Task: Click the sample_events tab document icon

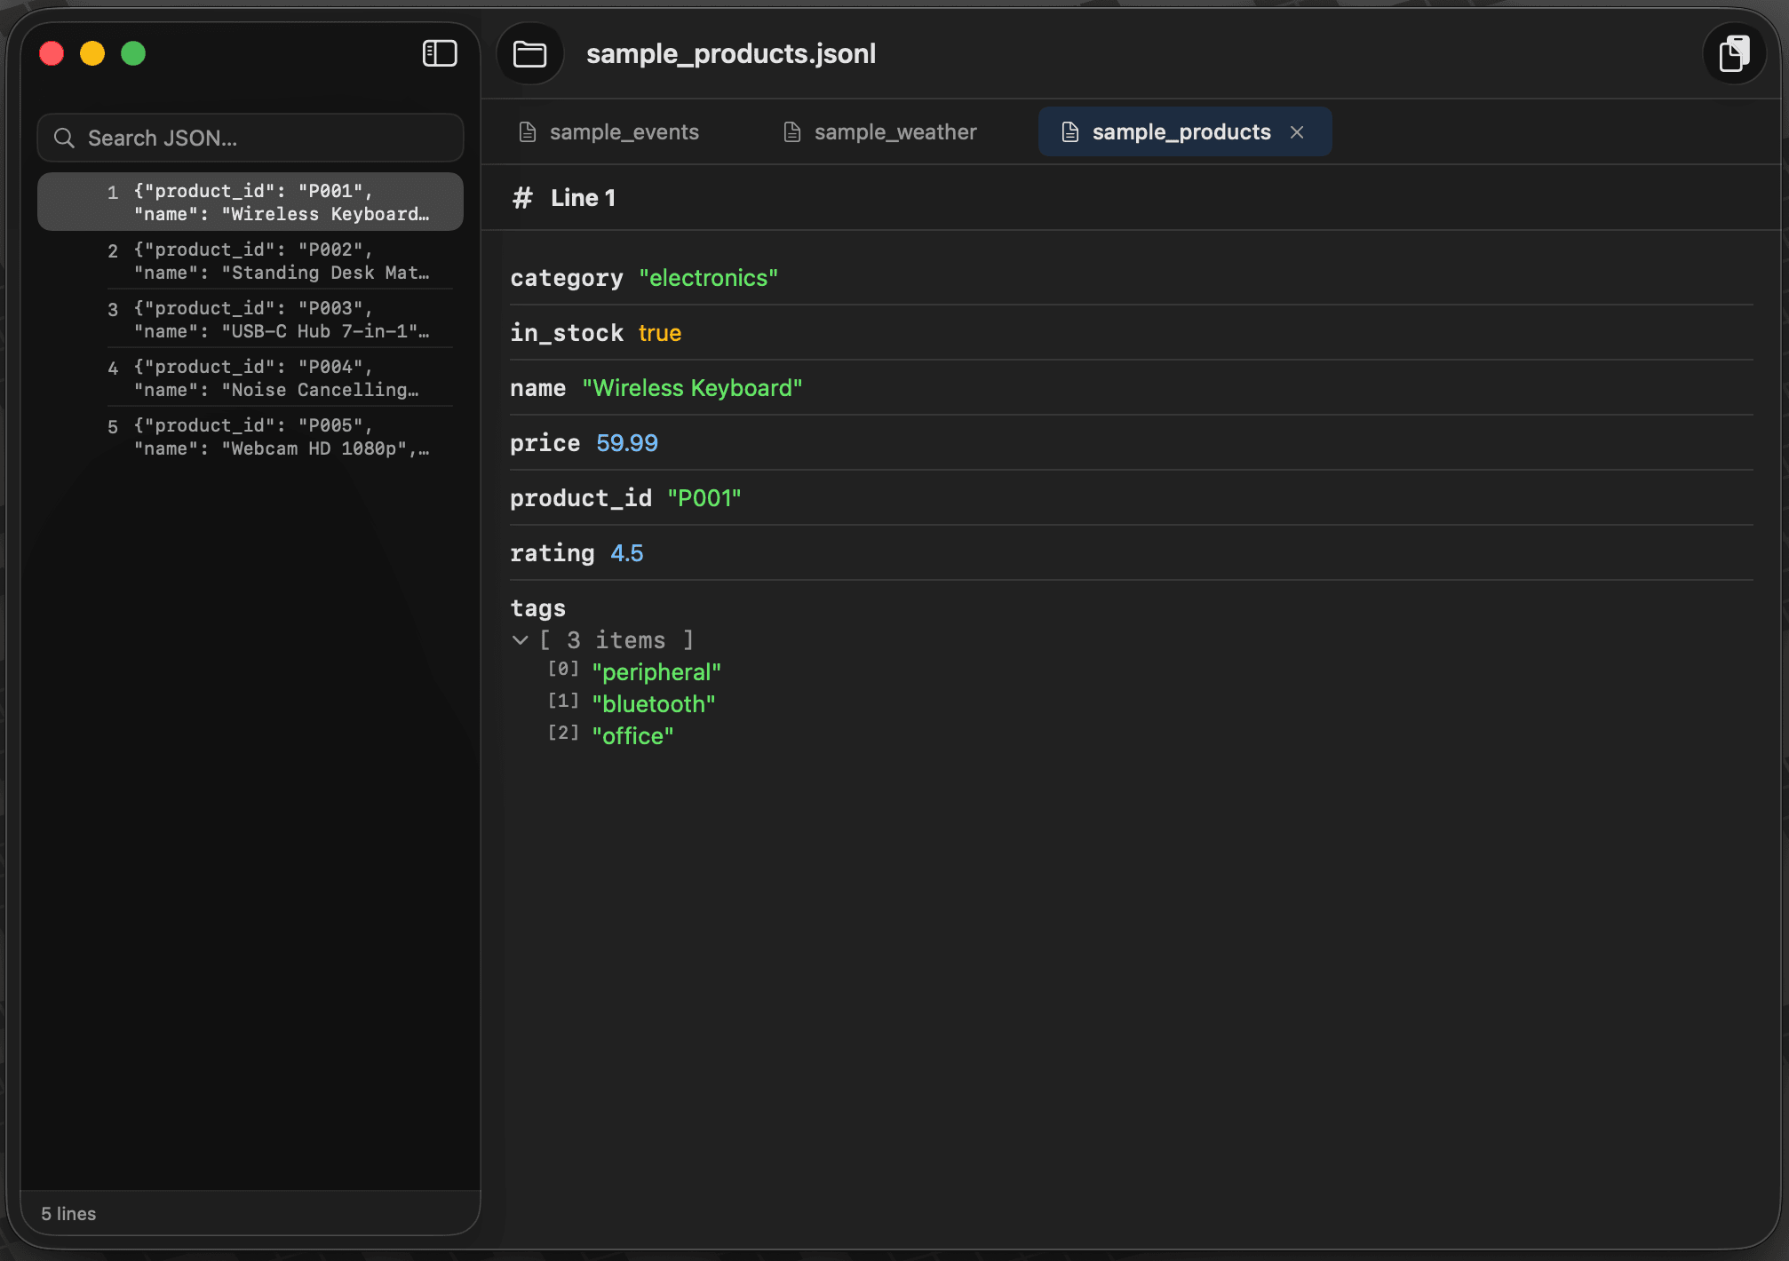Action: click(528, 132)
